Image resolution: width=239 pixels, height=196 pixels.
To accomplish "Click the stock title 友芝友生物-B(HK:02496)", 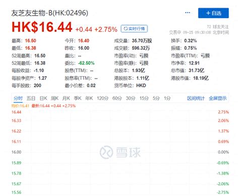I will click(x=50, y=13).
